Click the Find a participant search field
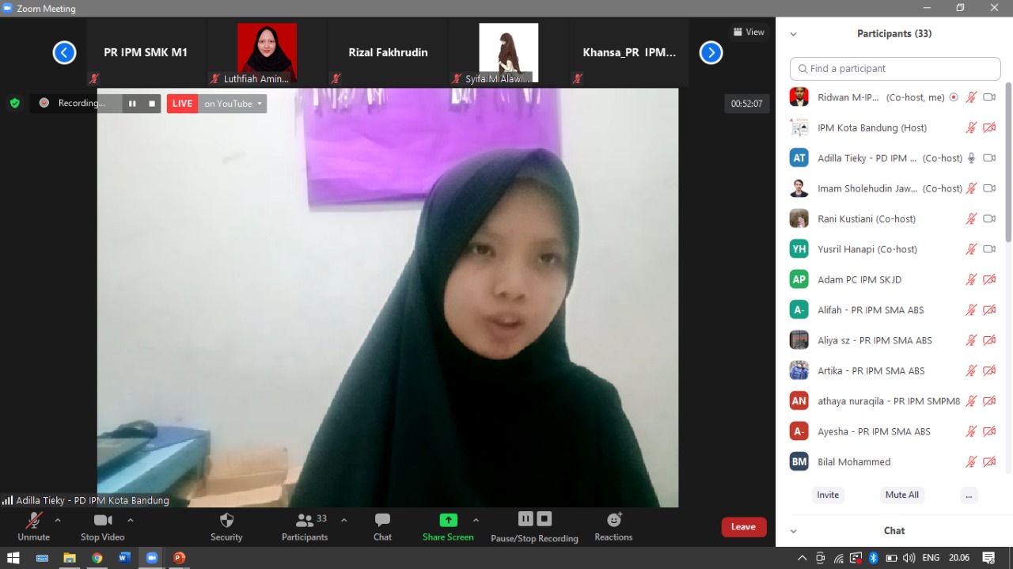Screen dimensions: 1013x569 pos(895,69)
